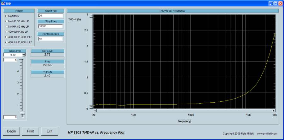Decrease Gen Level with the down arrow

(24, 56)
